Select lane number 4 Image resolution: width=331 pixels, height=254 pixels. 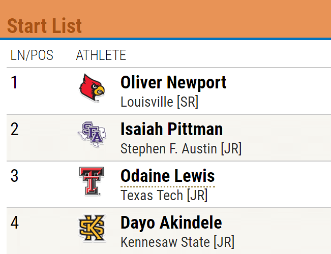tap(14, 223)
